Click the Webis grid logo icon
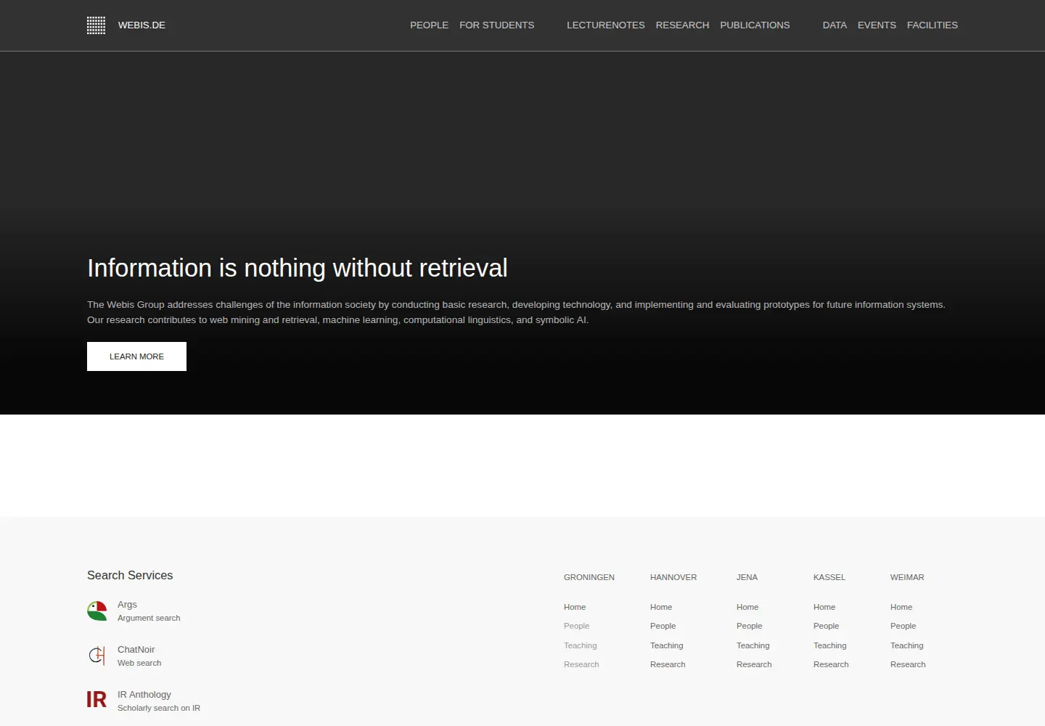Viewport: 1045px width, 726px height. 96,25
